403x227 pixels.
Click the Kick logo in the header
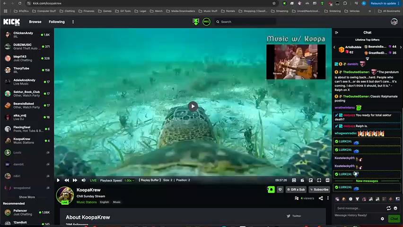point(11,22)
